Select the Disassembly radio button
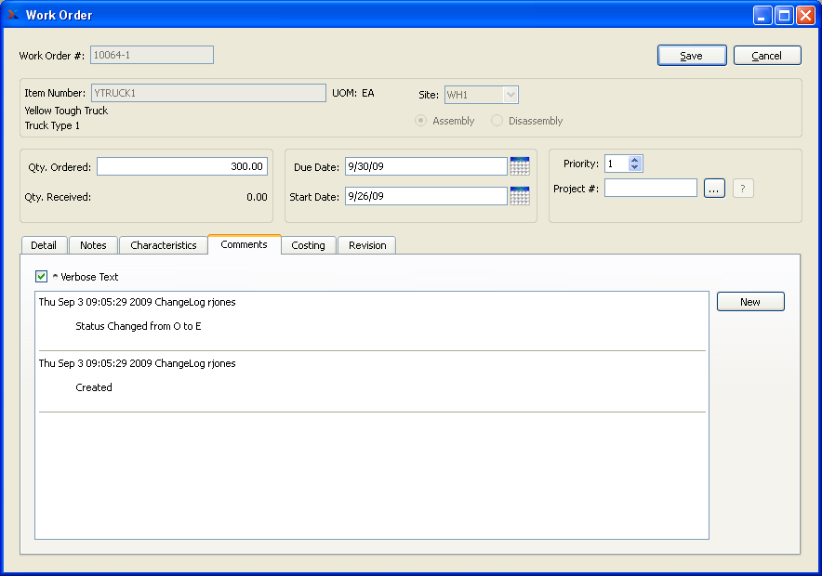The width and height of the screenshot is (822, 576). [x=497, y=121]
